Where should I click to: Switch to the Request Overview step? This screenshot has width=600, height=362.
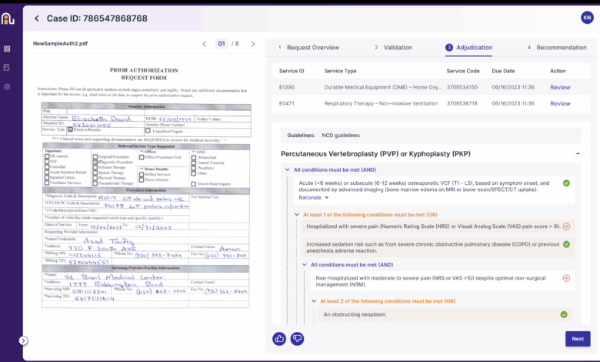(312, 48)
